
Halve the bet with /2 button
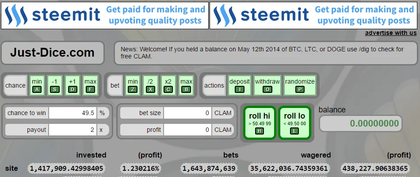pyautogui.click(x=150, y=85)
